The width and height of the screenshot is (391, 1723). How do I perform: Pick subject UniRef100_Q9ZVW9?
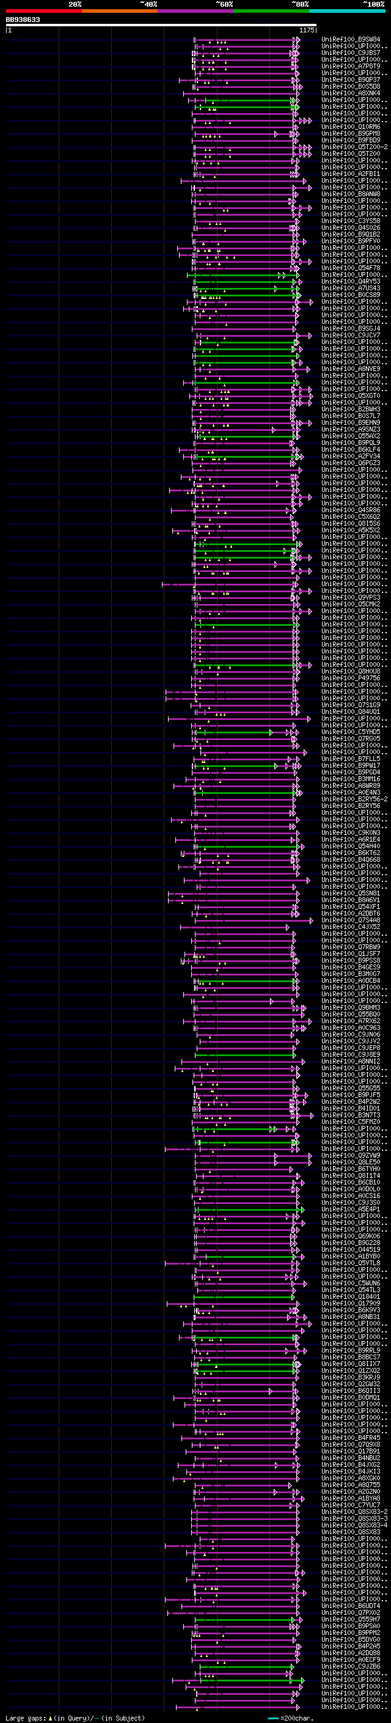click(351, 1155)
